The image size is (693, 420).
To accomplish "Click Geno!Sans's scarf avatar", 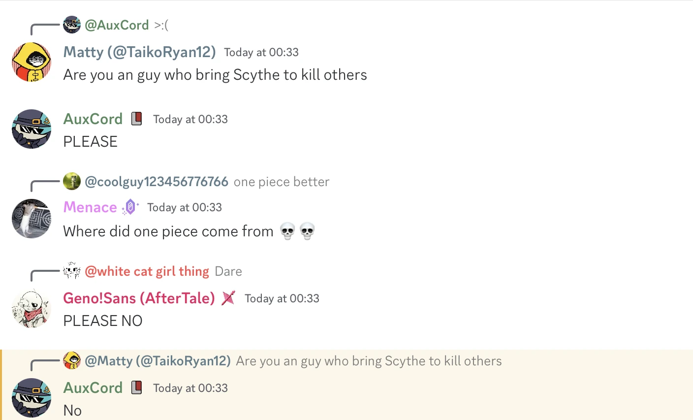I will 31,308.
